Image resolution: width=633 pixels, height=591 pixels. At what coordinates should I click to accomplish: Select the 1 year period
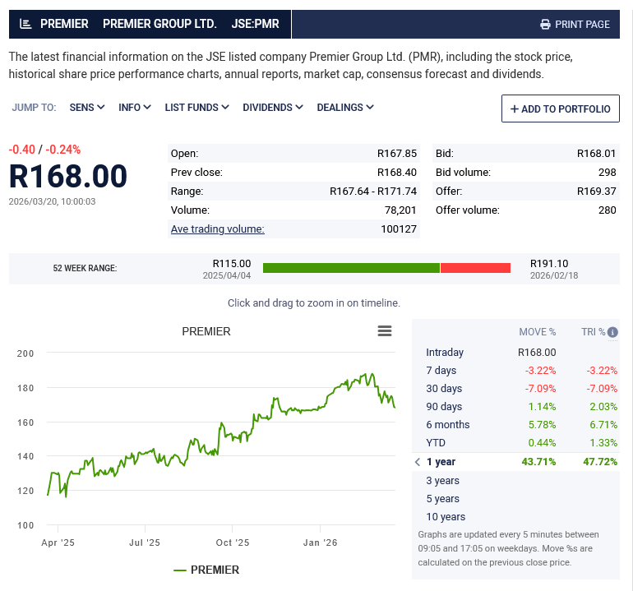515,462
